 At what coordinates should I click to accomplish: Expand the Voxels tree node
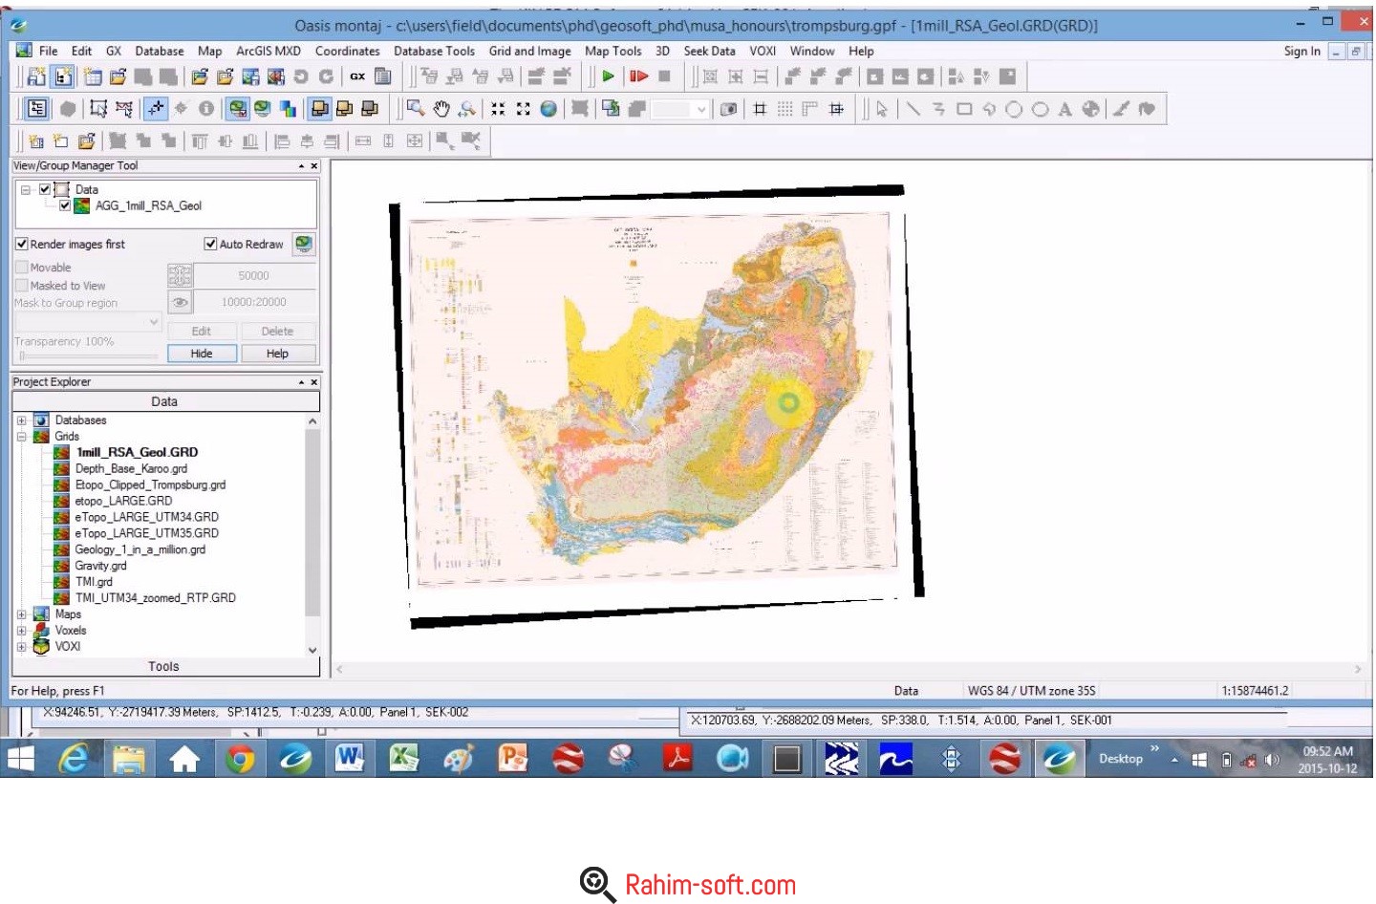pyautogui.click(x=21, y=631)
